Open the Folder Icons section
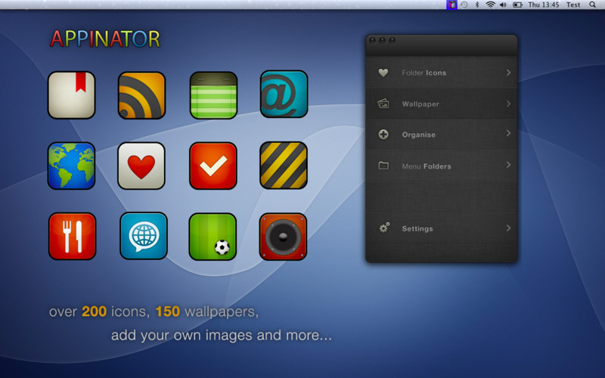This screenshot has width=605, height=378. click(442, 73)
